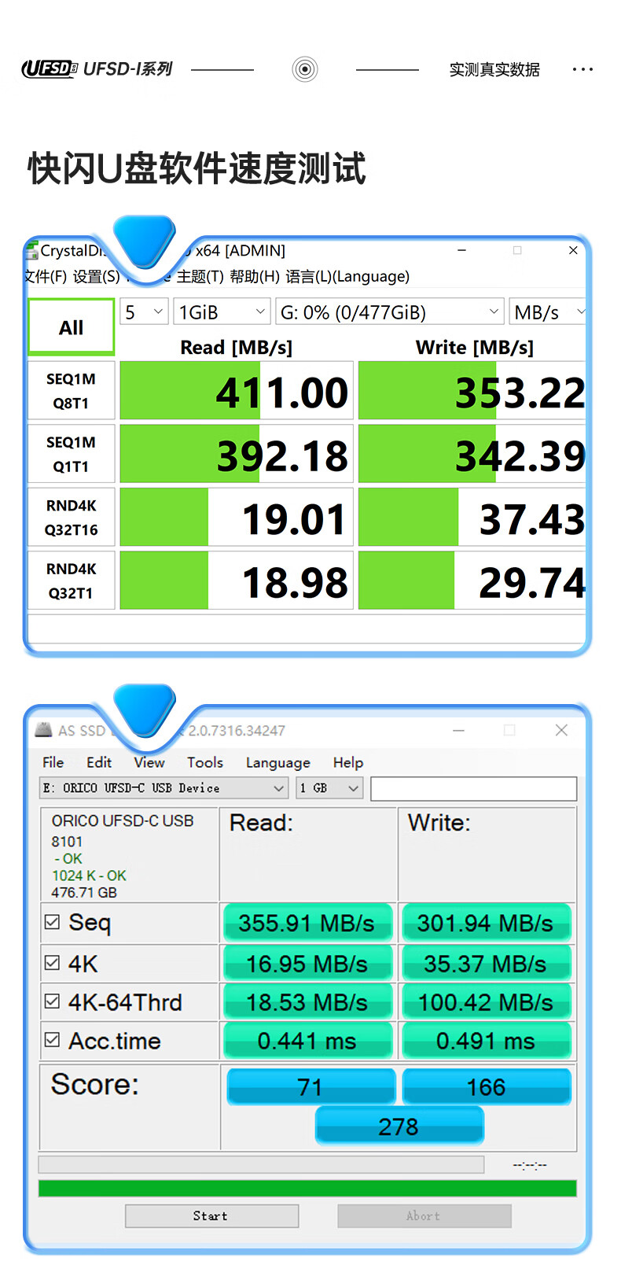Screen dimensions: 621x1272
Task: Click the Start button in AS SSD
Action: 211,1215
